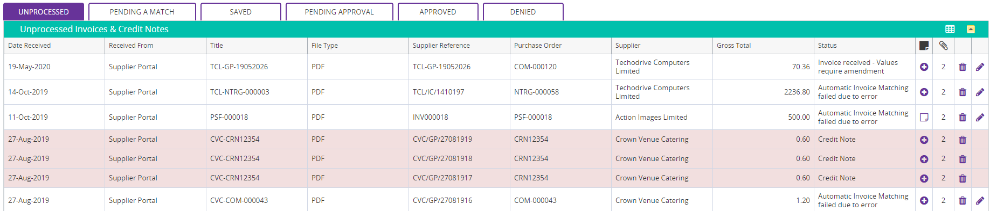The image size is (990, 211).
Task: Switch to the Pending A Match tab
Action: (142, 12)
